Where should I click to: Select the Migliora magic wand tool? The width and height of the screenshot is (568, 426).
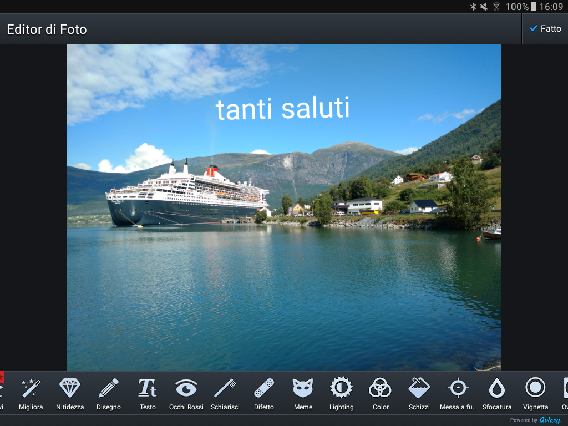click(31, 394)
